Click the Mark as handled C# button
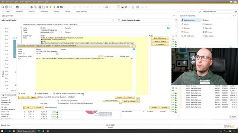Image resolution: width=238 pixels, height=133 pixels. (131, 102)
